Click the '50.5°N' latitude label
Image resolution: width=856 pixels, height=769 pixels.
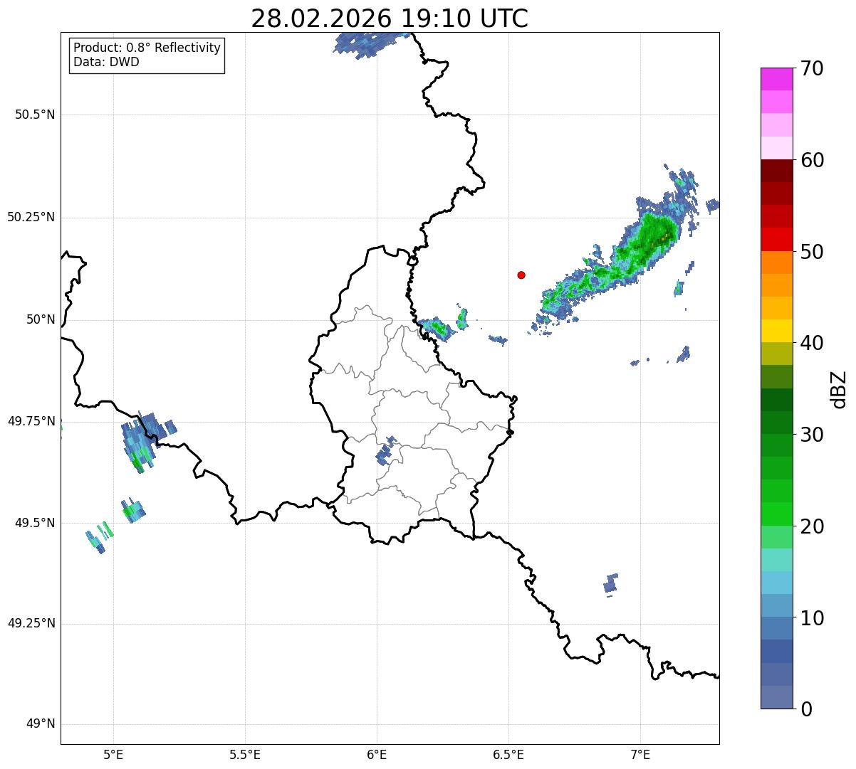35,115
